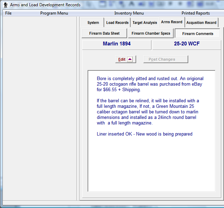Click the Edit button

point(126,59)
